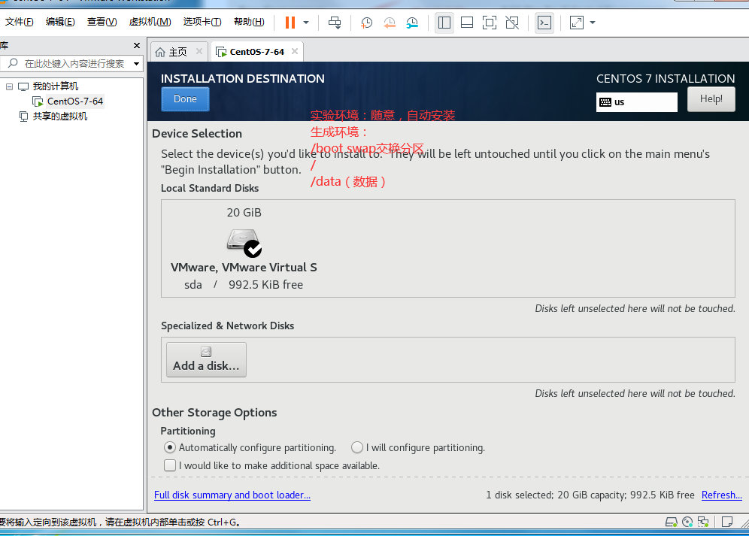Image resolution: width=749 pixels, height=536 pixels.
Task: Click the us keyboard layout indicator
Action: click(637, 101)
